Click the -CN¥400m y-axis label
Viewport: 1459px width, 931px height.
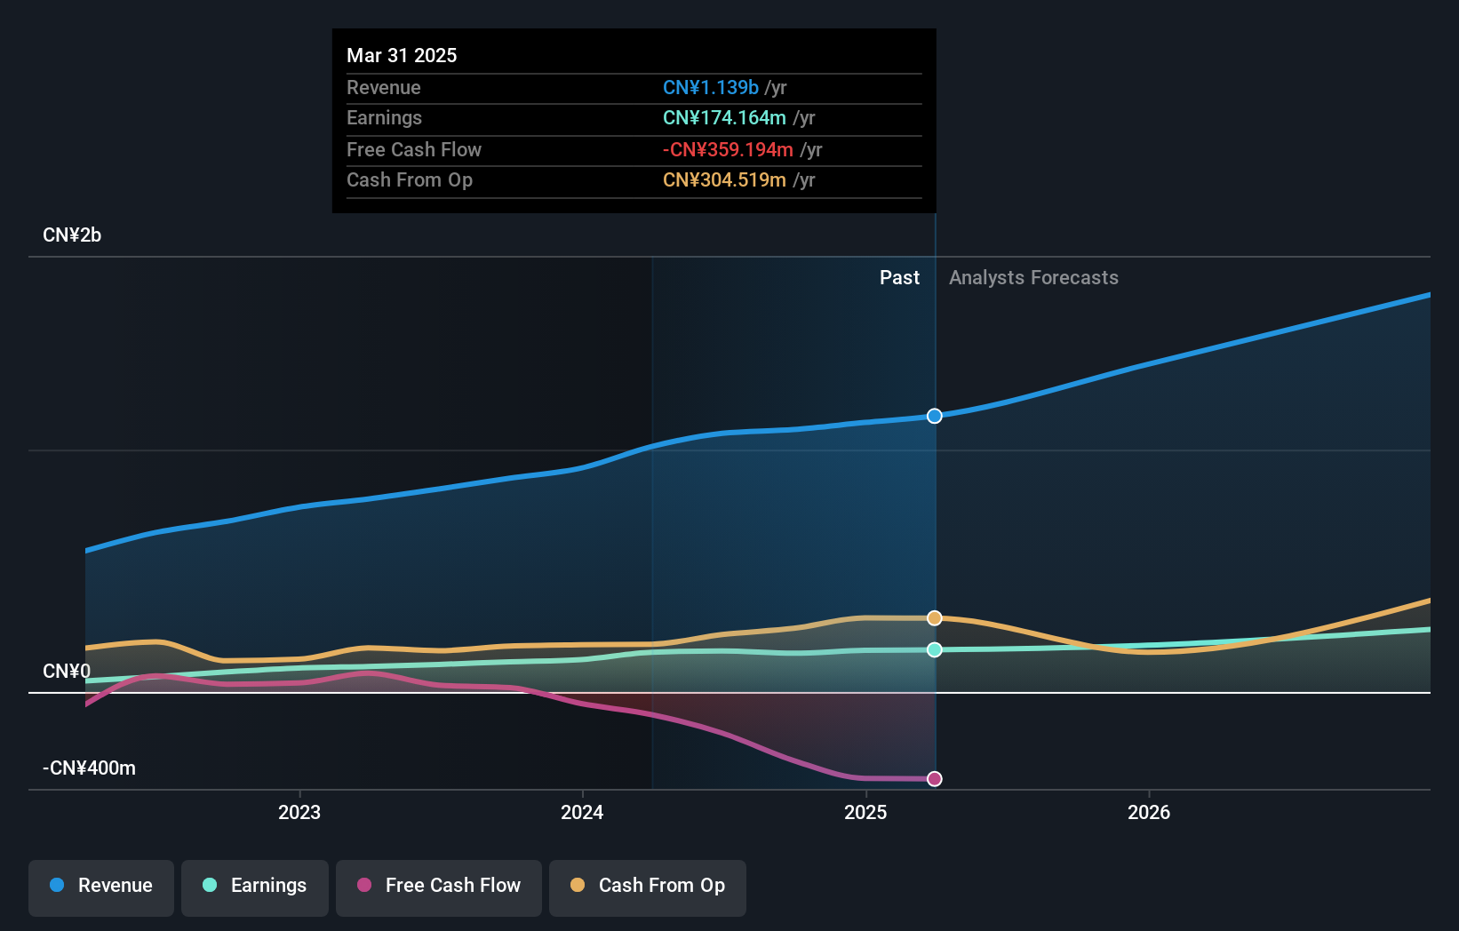tap(90, 768)
